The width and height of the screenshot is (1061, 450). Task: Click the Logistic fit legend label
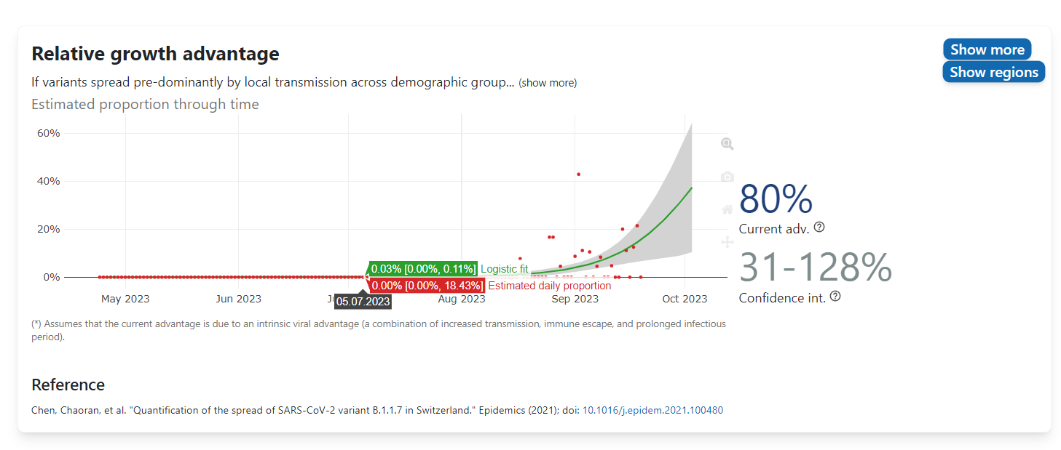pyautogui.click(x=504, y=269)
